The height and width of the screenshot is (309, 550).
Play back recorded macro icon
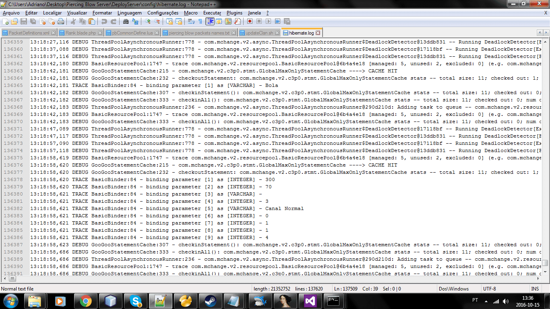(x=268, y=21)
